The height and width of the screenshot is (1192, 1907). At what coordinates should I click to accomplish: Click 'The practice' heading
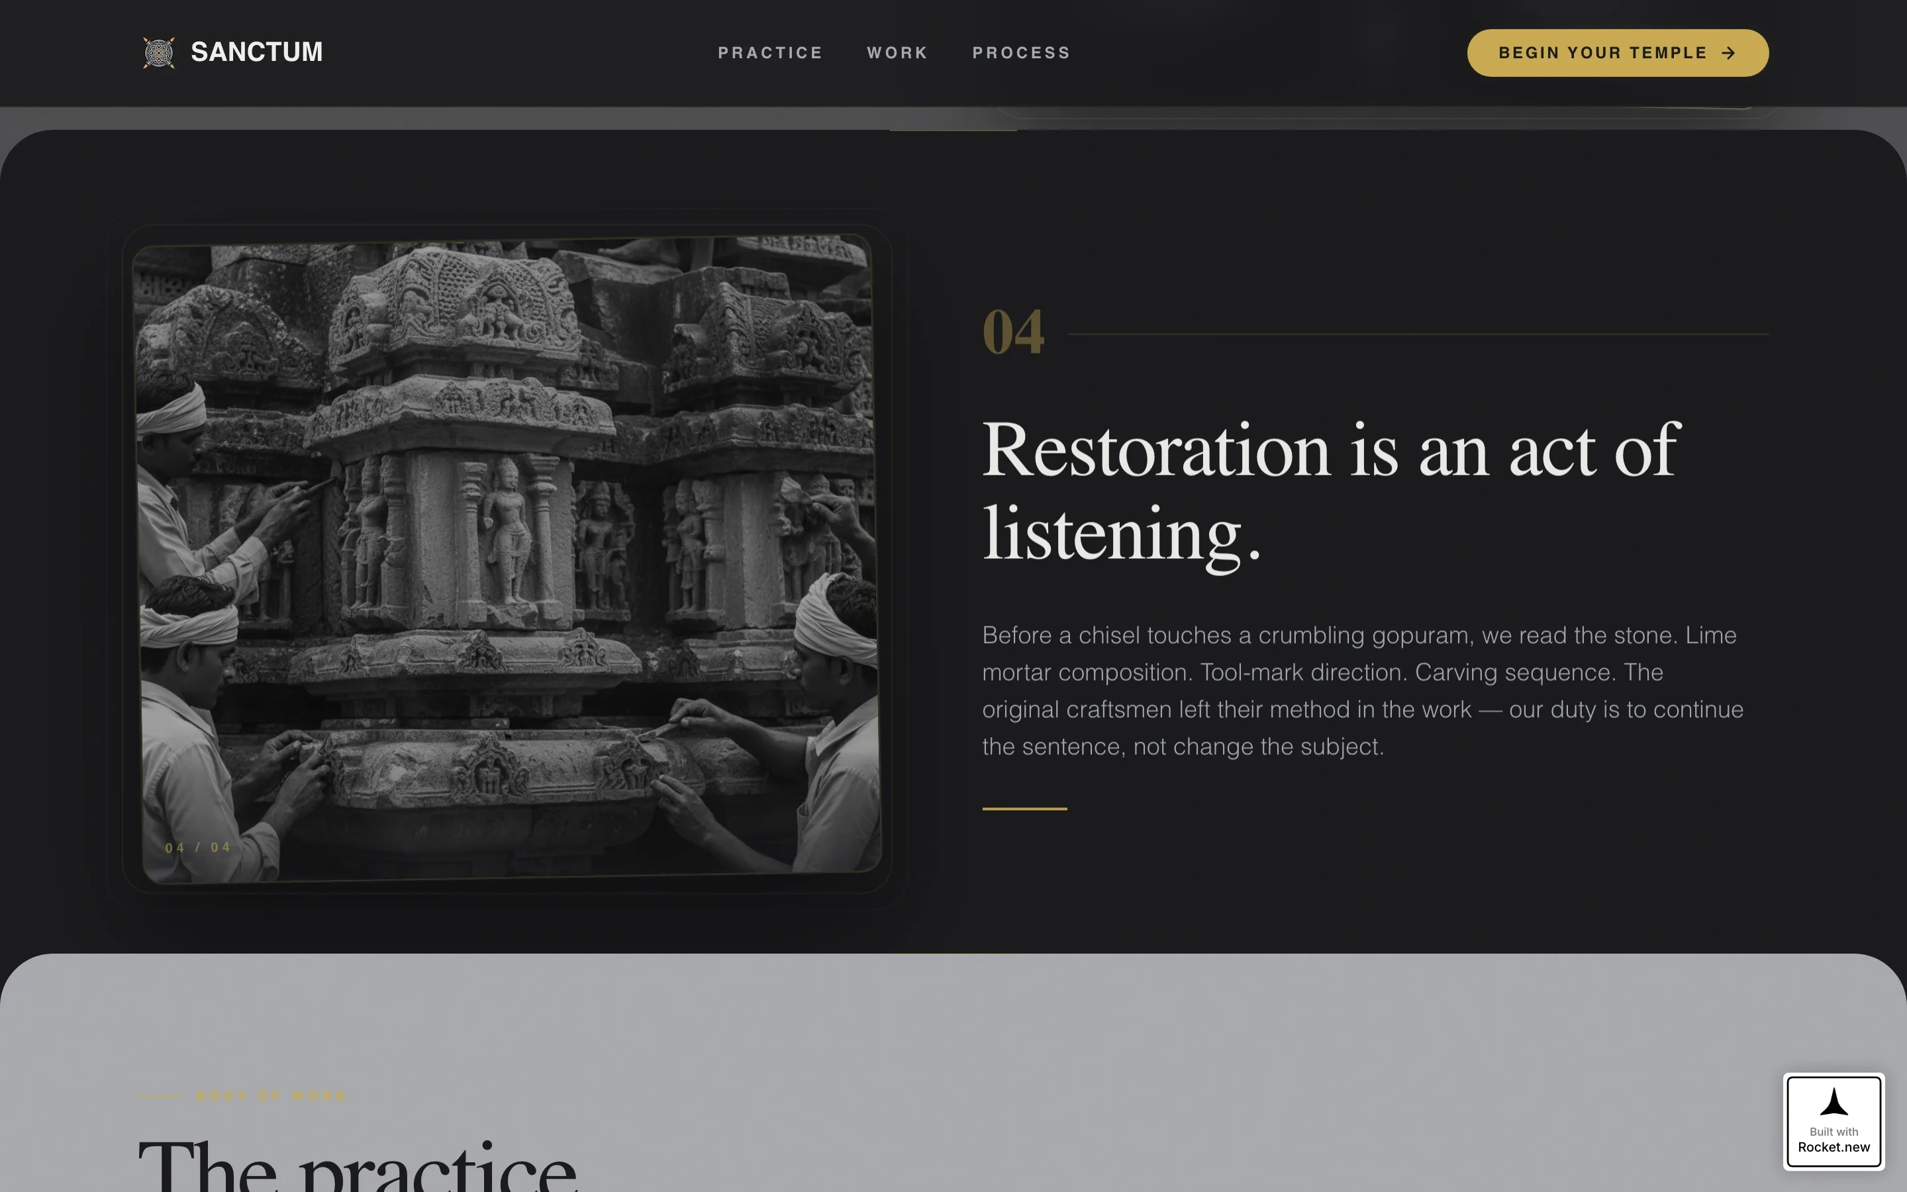click(x=357, y=1166)
